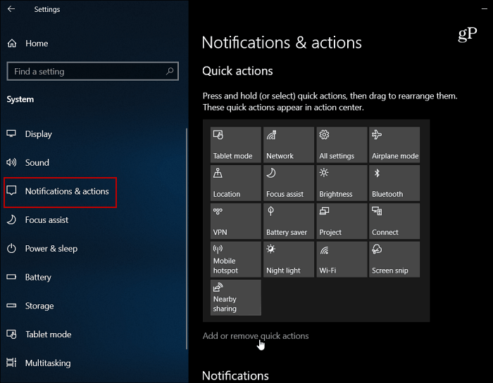Click the Add or remove quick actions link

256,336
